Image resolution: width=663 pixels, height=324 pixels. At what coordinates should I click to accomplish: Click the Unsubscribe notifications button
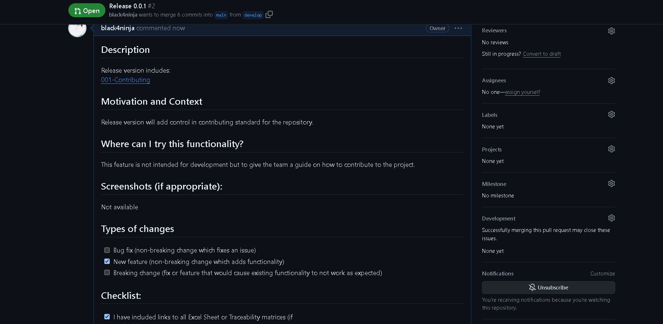pos(548,287)
